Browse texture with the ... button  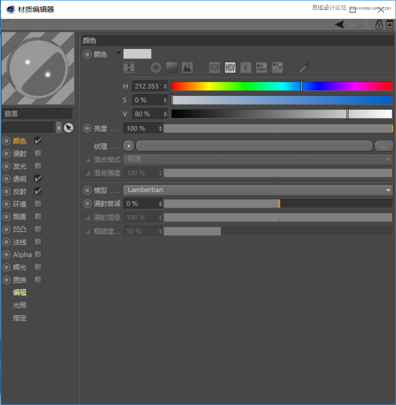[384, 145]
